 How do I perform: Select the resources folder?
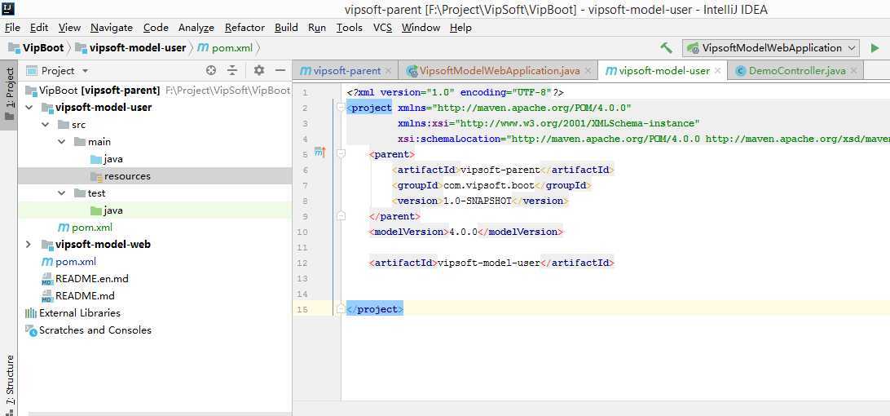[121, 176]
